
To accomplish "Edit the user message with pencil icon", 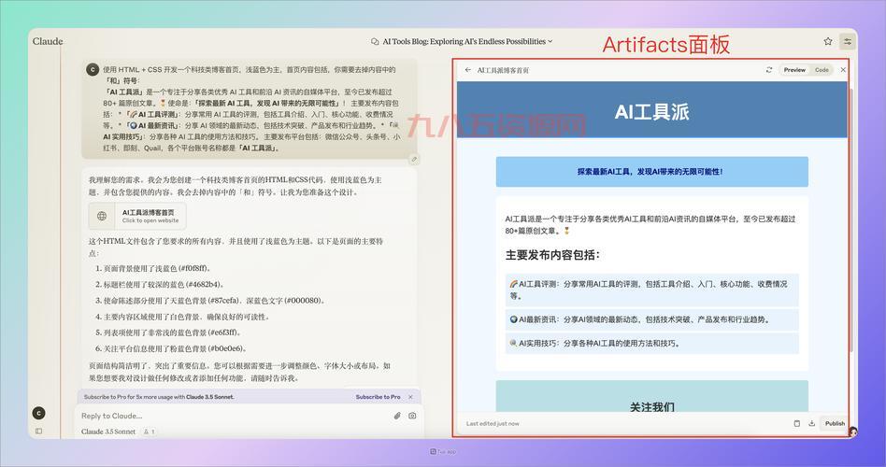I will [414, 160].
